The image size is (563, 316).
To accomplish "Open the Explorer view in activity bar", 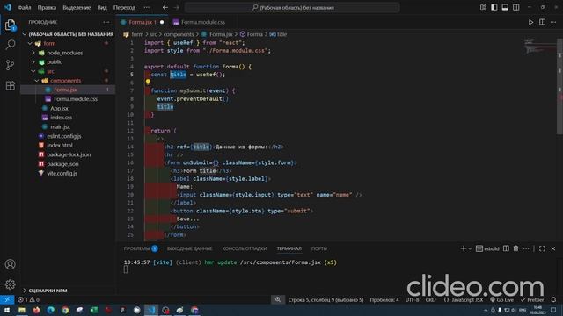I will pyautogui.click(x=10, y=25).
